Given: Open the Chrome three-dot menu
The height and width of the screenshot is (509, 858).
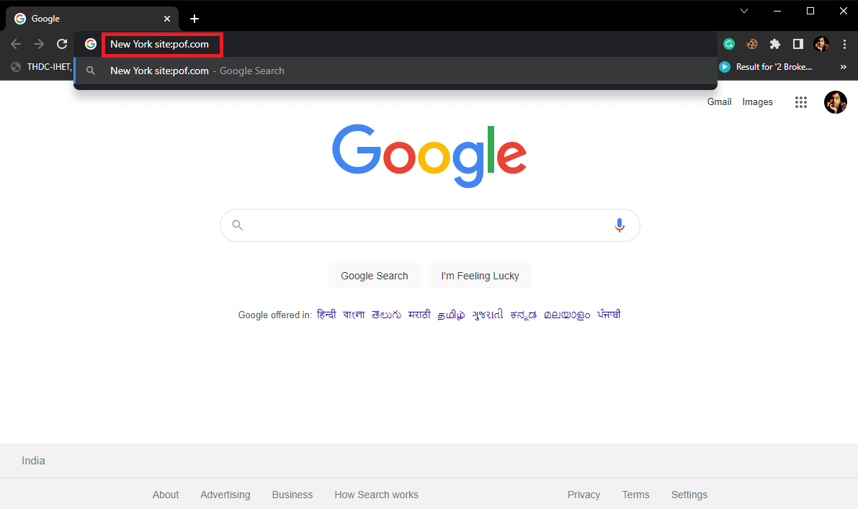Looking at the screenshot, I should point(844,45).
